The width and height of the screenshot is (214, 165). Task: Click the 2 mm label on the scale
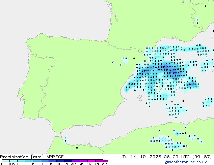click(x=26, y=164)
